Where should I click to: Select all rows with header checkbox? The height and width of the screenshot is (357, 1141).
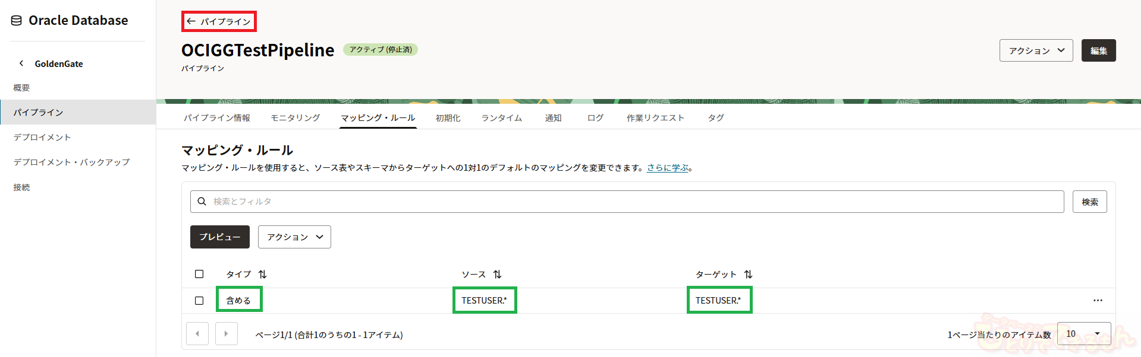199,274
